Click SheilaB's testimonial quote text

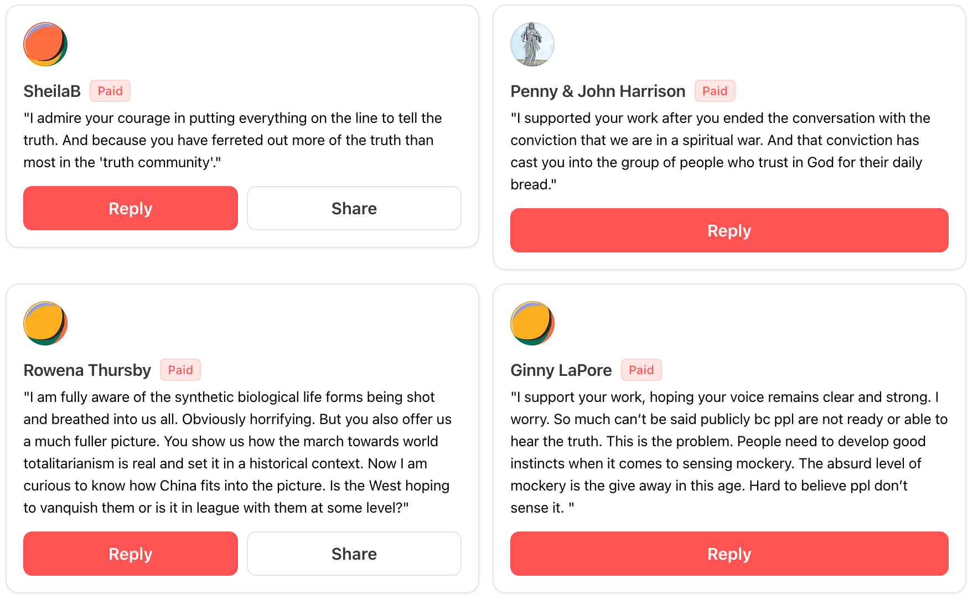coord(232,140)
